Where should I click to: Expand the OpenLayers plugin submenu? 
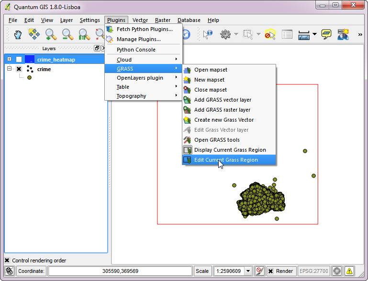144,78
